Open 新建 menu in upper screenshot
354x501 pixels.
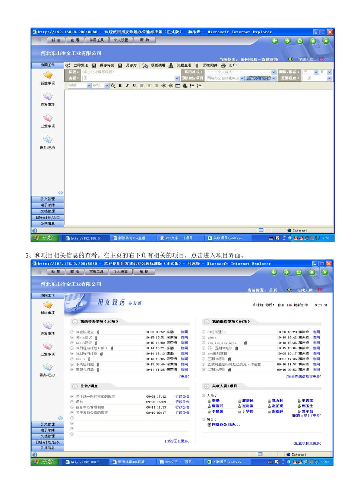pos(56,40)
